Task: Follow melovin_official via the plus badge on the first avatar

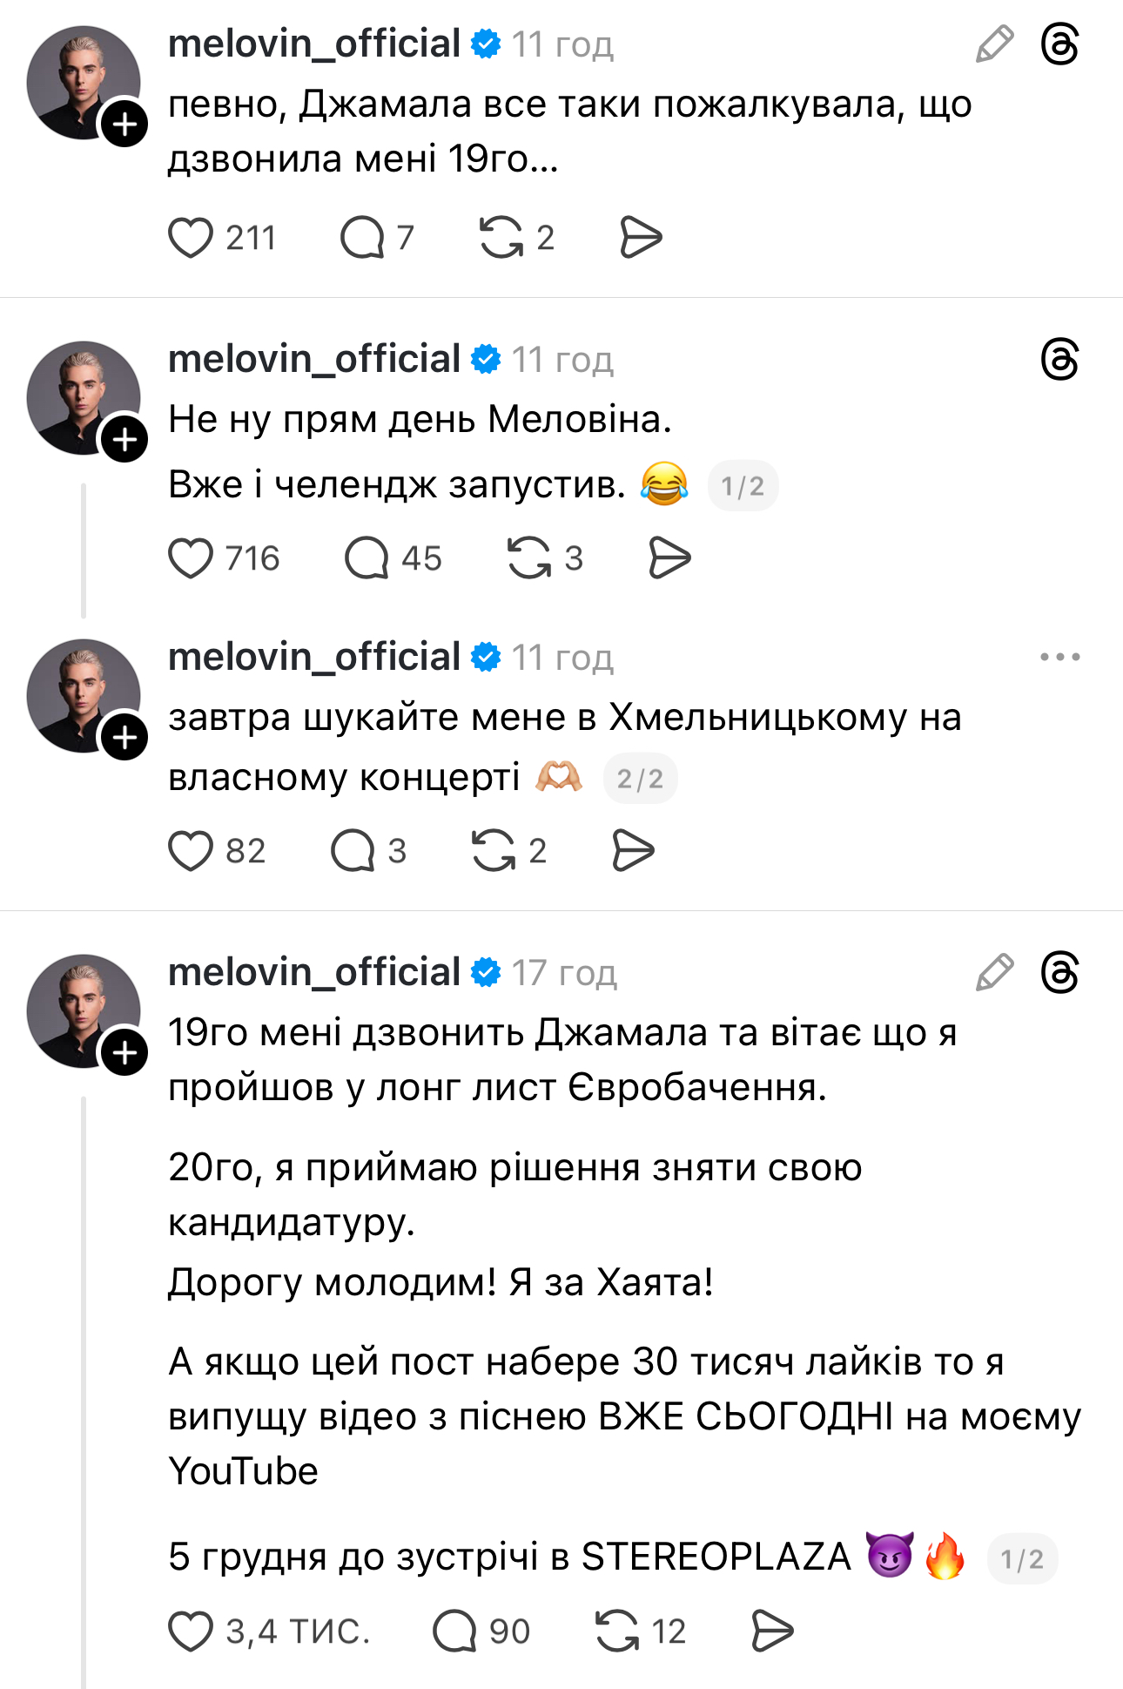Action: tap(124, 125)
